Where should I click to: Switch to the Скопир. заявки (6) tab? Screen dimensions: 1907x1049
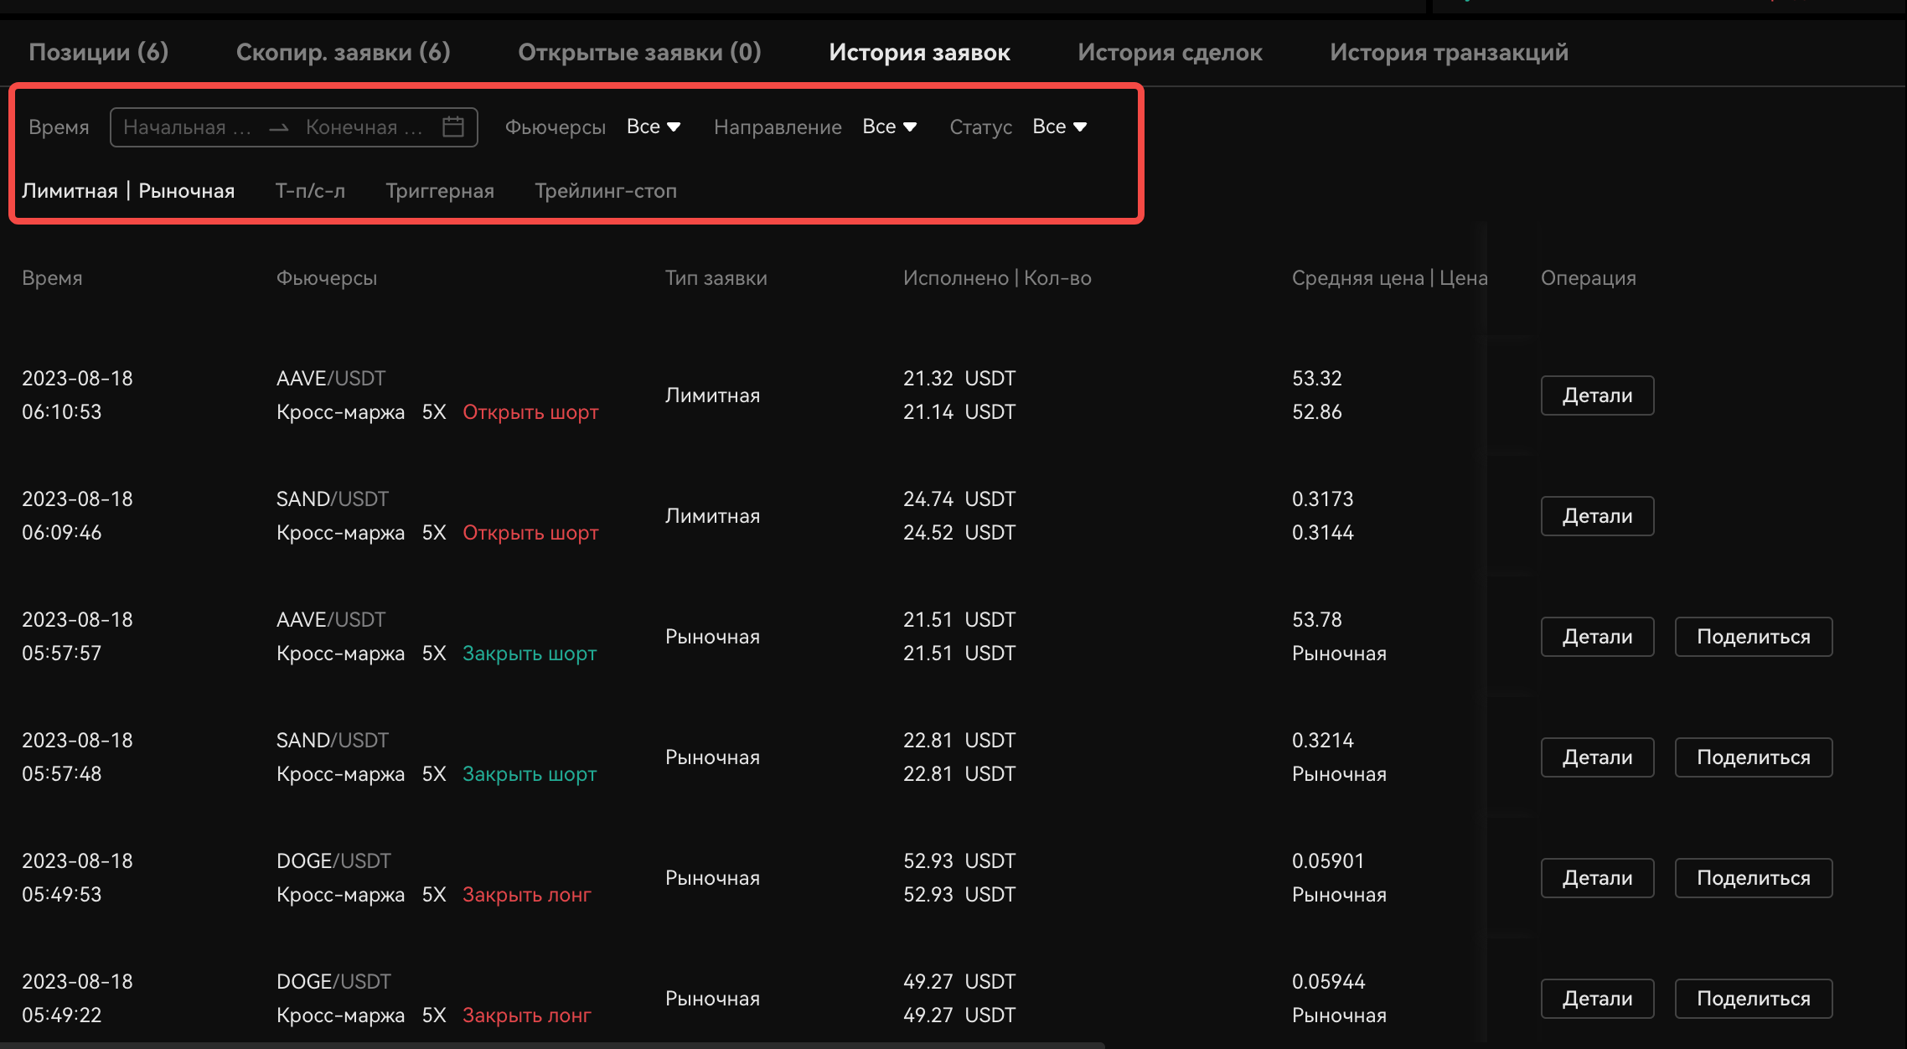344,52
